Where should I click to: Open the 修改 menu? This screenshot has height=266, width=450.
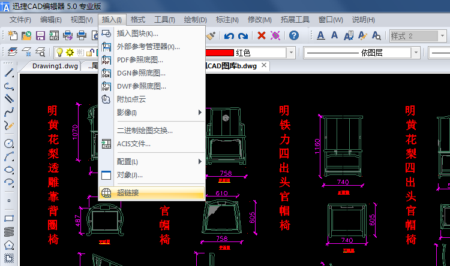pos(259,20)
